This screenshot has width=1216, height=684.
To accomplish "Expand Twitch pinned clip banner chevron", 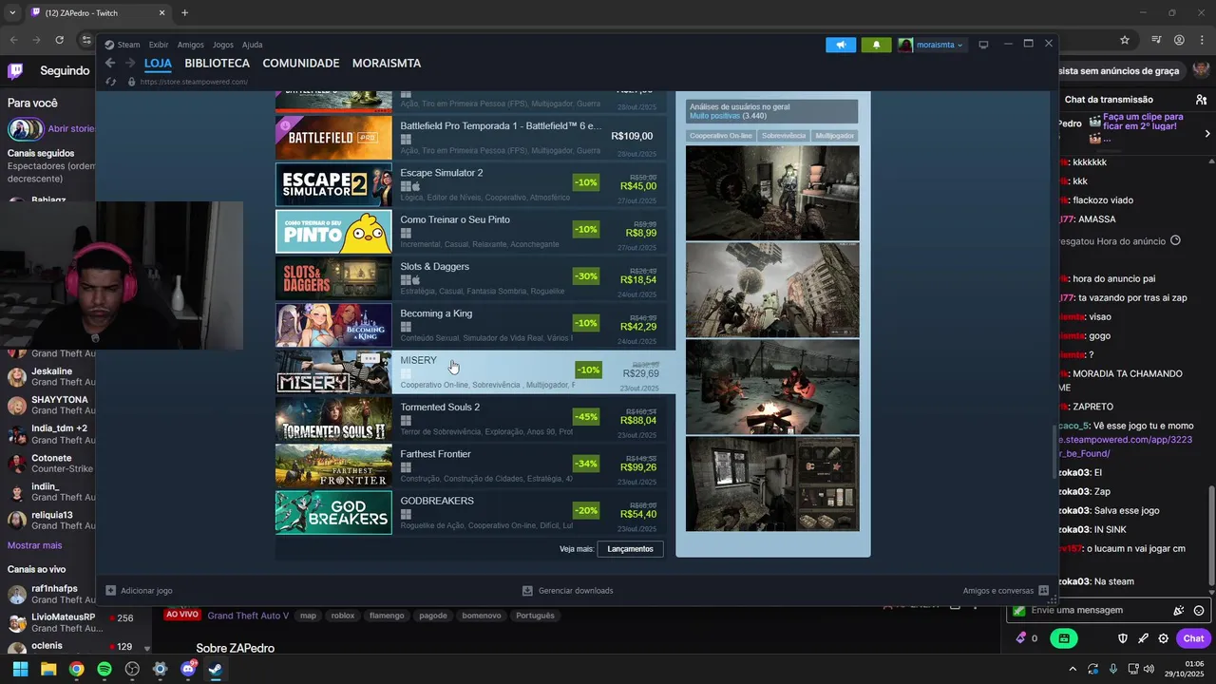I will coord(1206,133).
